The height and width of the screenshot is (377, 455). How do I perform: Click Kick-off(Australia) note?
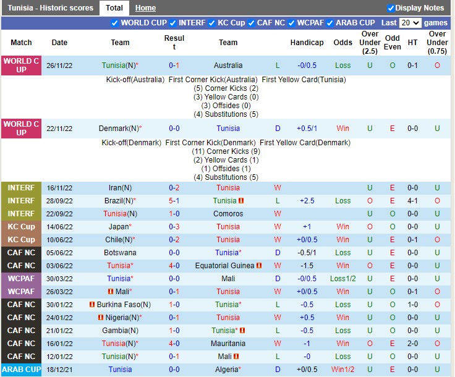click(135, 80)
